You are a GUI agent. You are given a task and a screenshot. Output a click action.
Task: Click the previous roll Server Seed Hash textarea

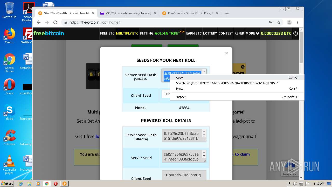pos(184,135)
